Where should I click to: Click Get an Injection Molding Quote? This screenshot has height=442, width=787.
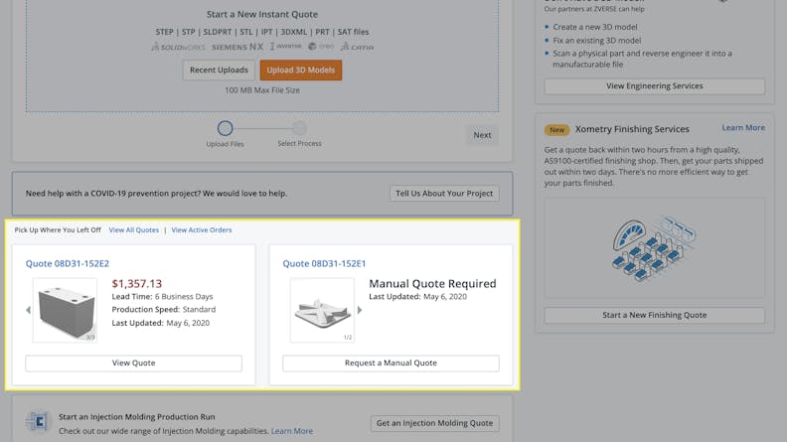click(434, 423)
